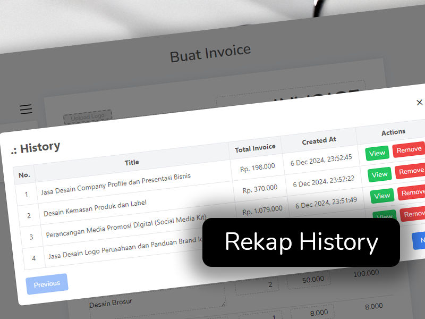Select the Rp. 370.000 total cell

[260, 189]
